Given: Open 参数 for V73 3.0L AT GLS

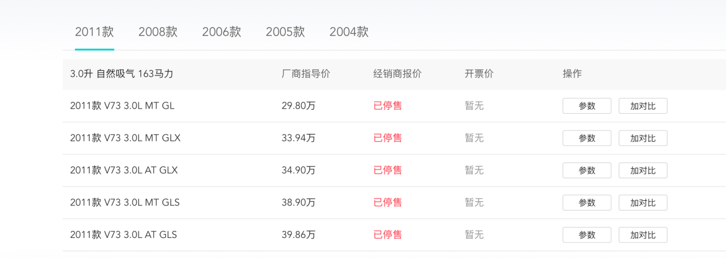Looking at the screenshot, I should pos(587,235).
